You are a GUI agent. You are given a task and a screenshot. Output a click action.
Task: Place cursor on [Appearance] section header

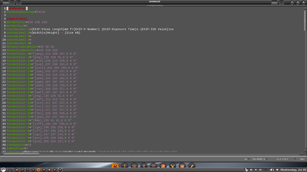17,19
